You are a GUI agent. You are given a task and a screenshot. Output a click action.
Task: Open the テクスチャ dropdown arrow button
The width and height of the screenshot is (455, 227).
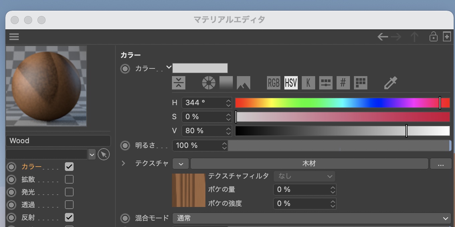coord(181,164)
